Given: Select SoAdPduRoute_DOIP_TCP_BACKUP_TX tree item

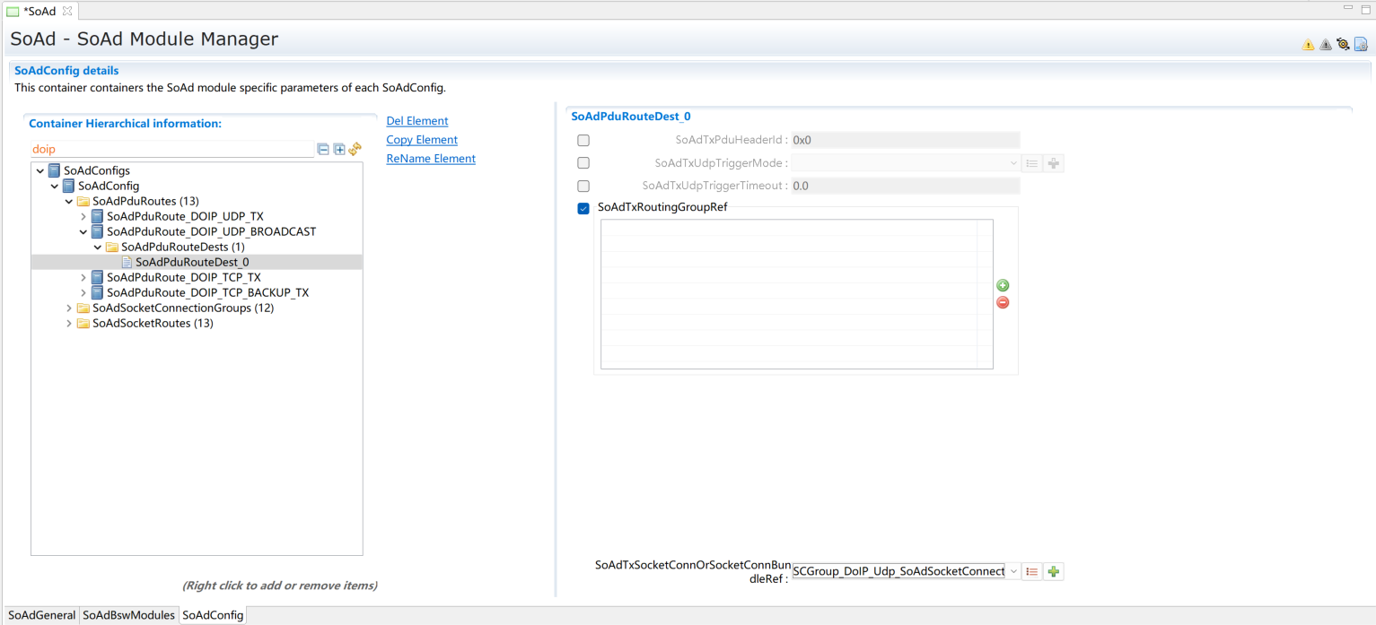Looking at the screenshot, I should click(x=207, y=293).
